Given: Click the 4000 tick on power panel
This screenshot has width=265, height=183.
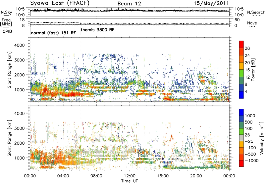Looking at the screenshot, I should [19, 45].
